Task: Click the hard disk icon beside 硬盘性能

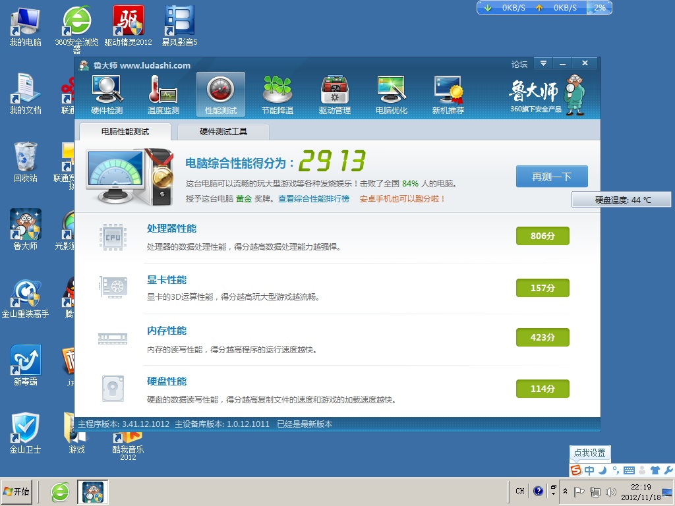Action: point(113,388)
